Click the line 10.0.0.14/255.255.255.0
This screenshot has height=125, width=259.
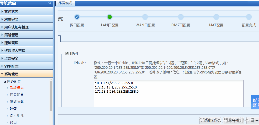114,83
